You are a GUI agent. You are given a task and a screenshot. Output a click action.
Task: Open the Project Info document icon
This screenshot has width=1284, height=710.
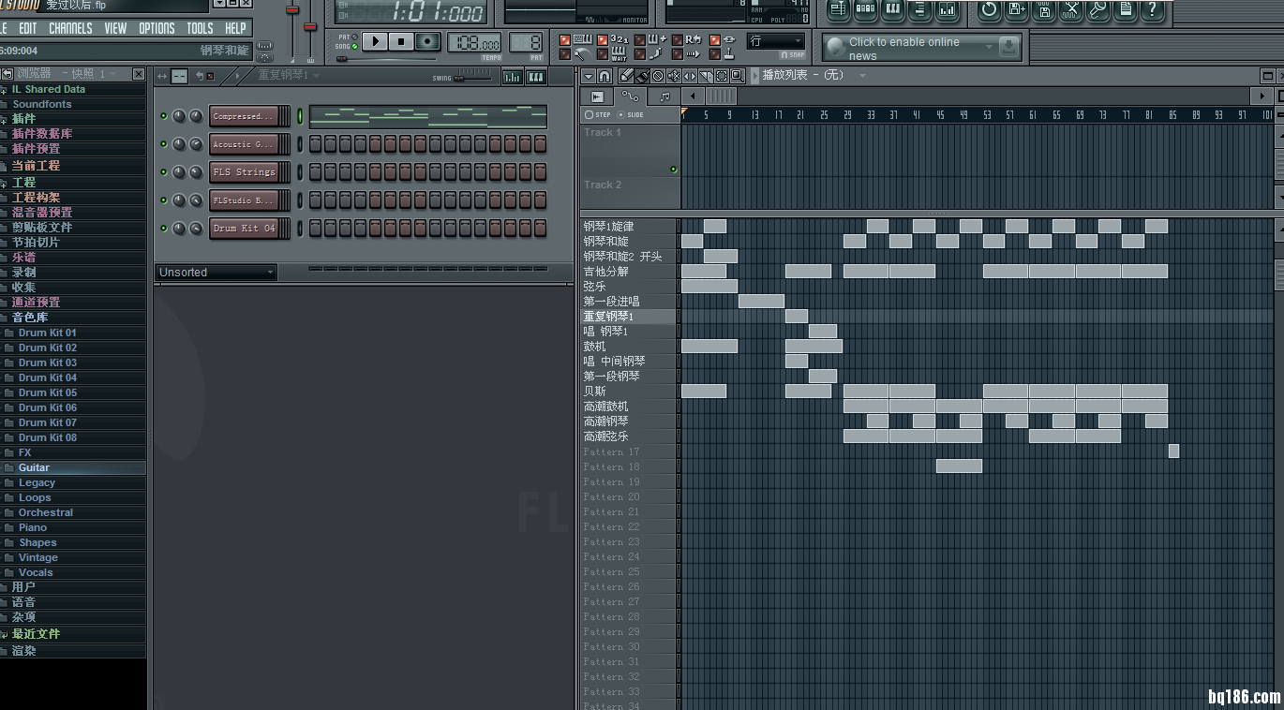(x=1125, y=10)
